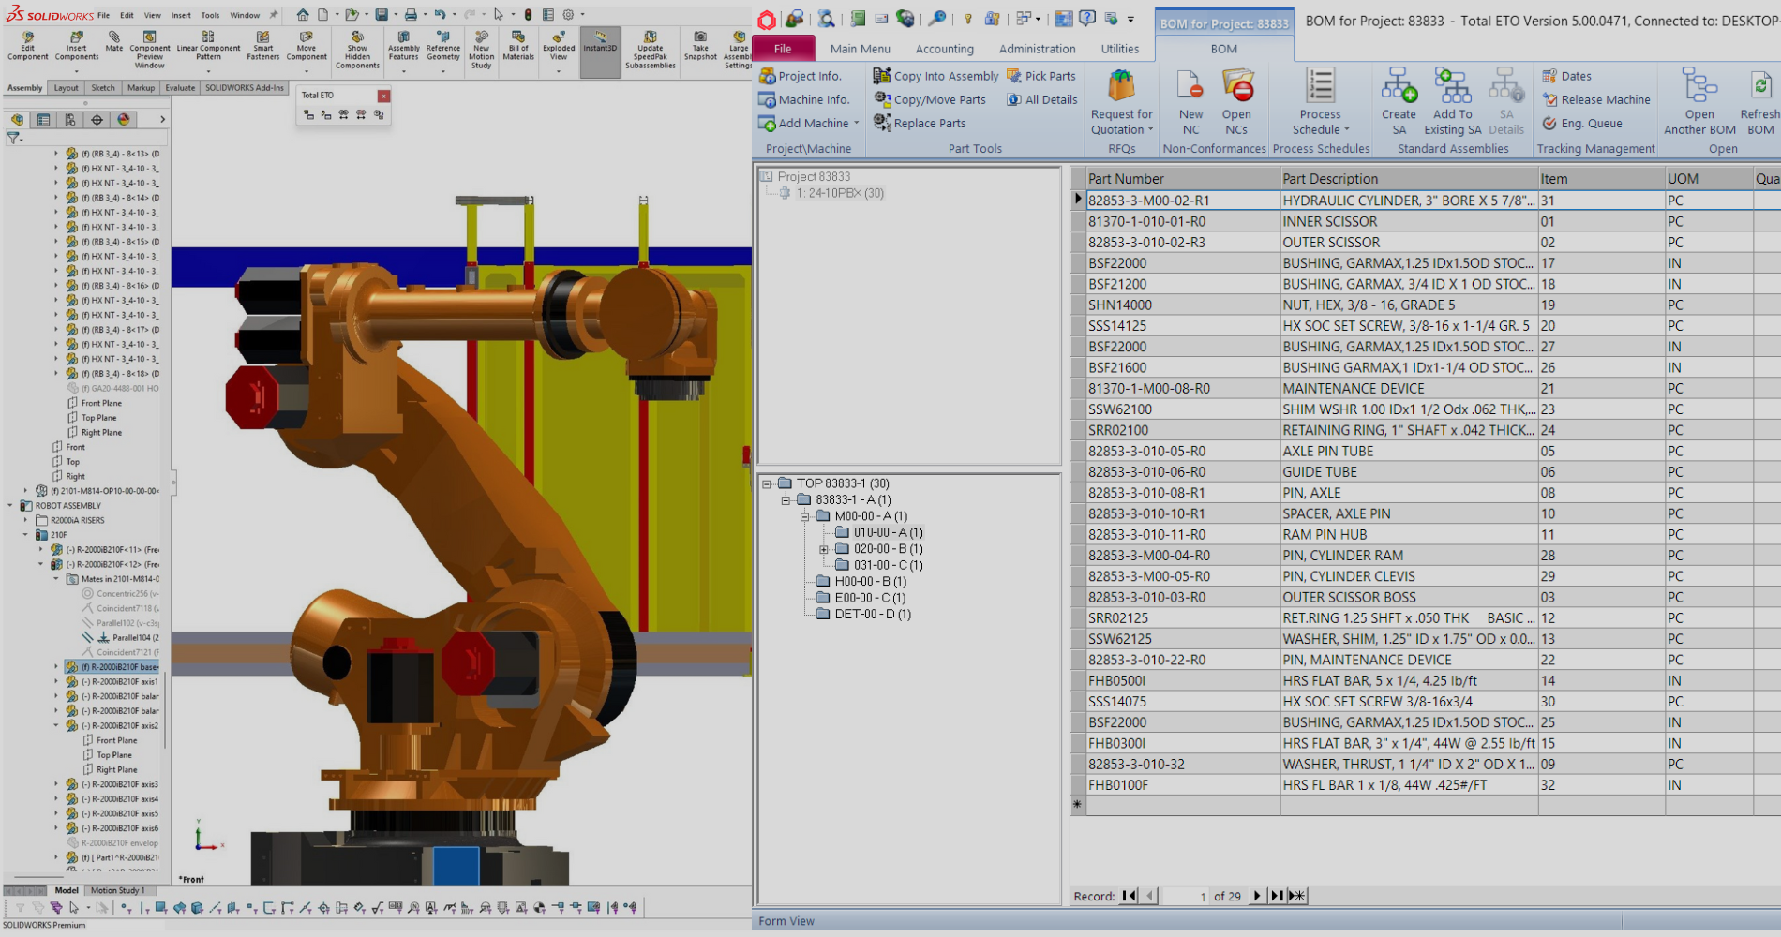This screenshot has width=1781, height=937.
Task: Switch to the Accounting ribbon tab
Action: click(x=944, y=49)
